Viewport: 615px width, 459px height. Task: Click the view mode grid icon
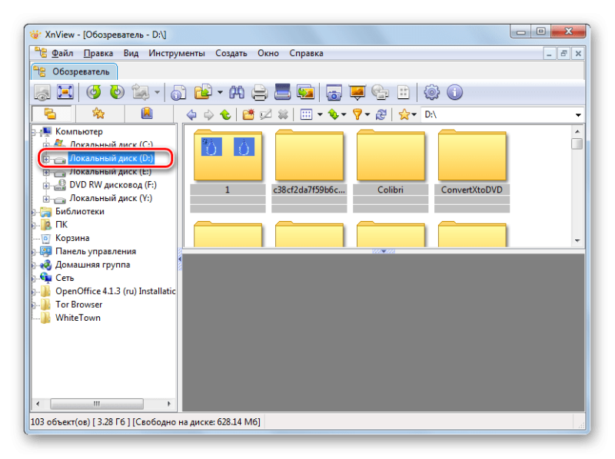point(306,115)
